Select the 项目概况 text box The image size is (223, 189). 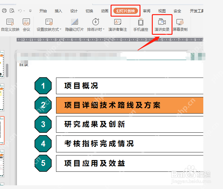point(130,86)
